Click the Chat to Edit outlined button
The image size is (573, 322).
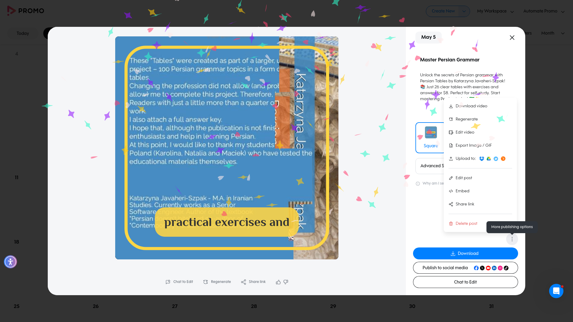465,282
